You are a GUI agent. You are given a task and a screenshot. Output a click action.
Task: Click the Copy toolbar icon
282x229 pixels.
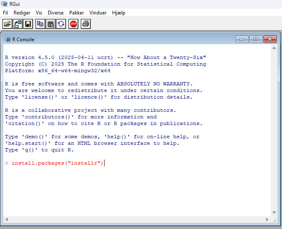coord(40,24)
